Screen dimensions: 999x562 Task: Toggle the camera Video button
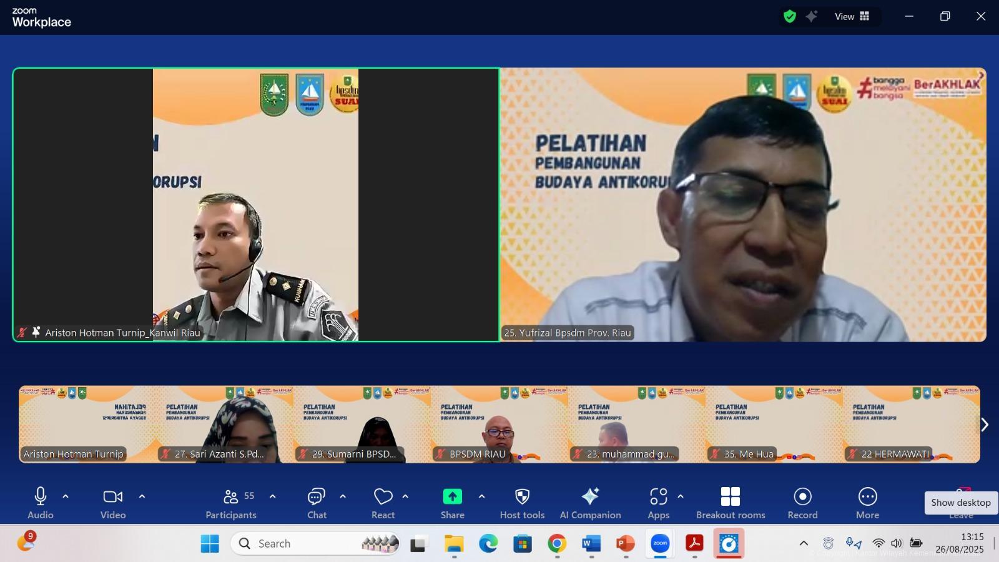[113, 496]
